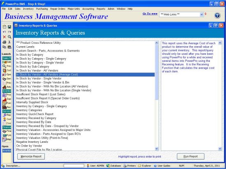This screenshot has width=226, height=169.
Task: Open the File menu
Action: 4,9
